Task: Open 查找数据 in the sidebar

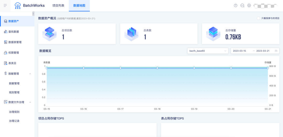Action: point(17,32)
